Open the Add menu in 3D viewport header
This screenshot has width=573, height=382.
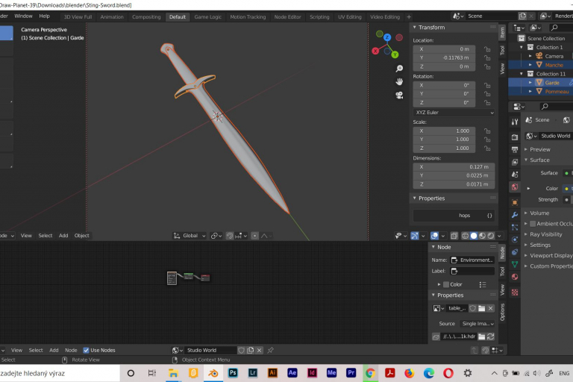(x=63, y=236)
